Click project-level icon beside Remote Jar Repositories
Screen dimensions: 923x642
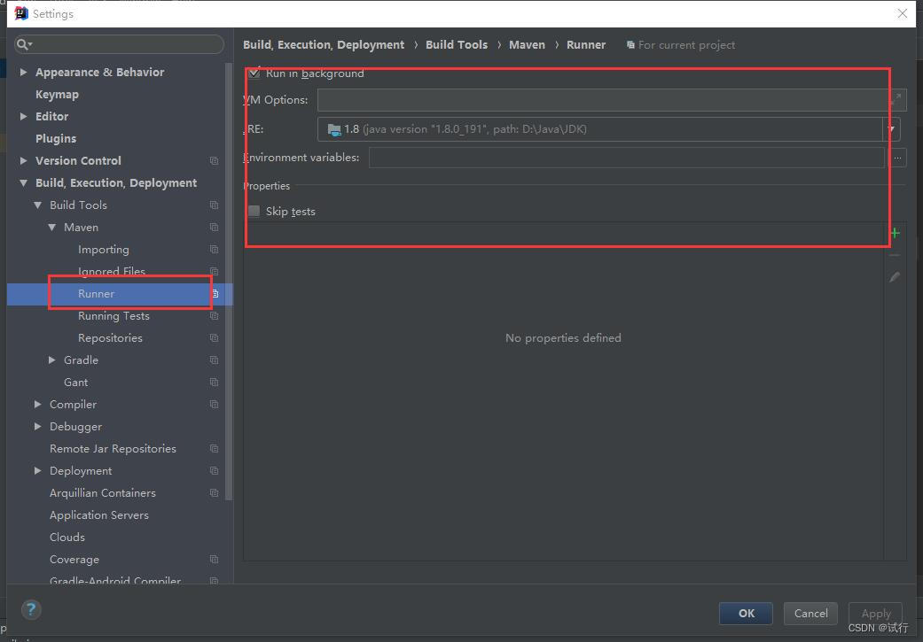215,449
